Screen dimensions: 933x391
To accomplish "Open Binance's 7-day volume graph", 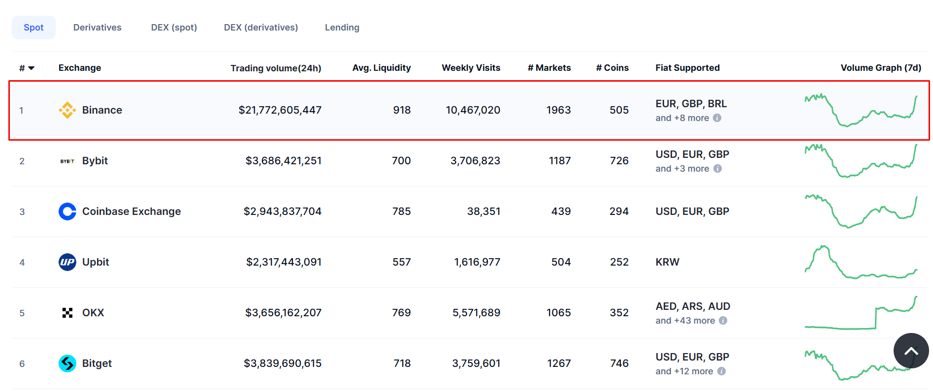I will click(861, 110).
